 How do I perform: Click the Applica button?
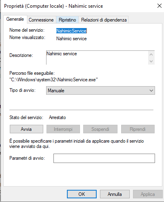point(148,194)
